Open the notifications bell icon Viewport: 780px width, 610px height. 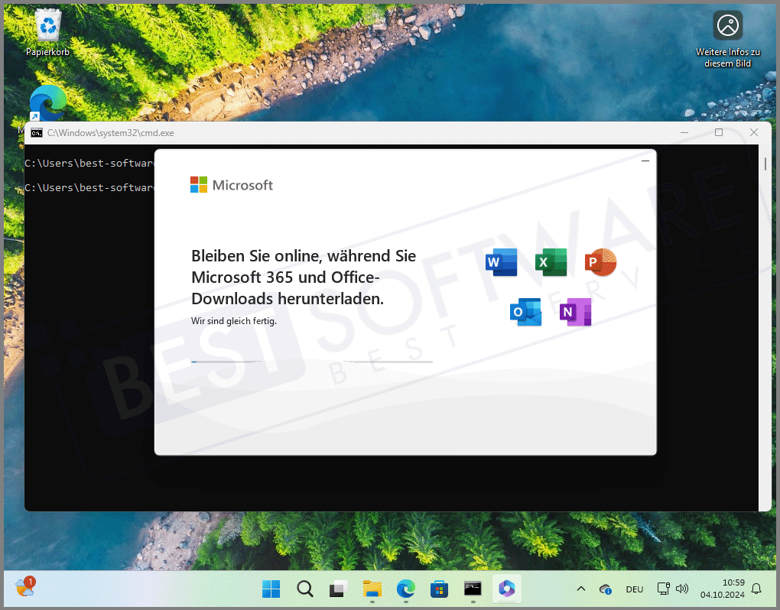756,589
